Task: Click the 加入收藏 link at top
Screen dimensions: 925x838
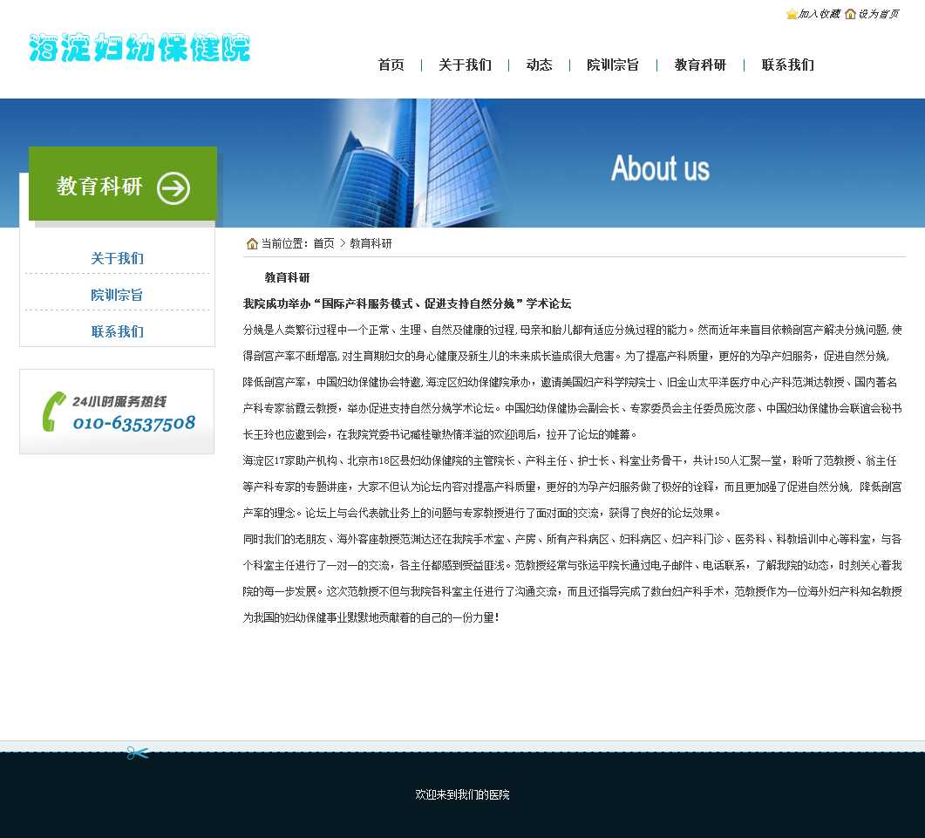Action: (x=820, y=14)
